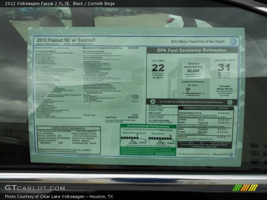Click the caption '2012 Volkswagen Passat 2.5L SE'
The image size is (267, 200).
point(37,4)
